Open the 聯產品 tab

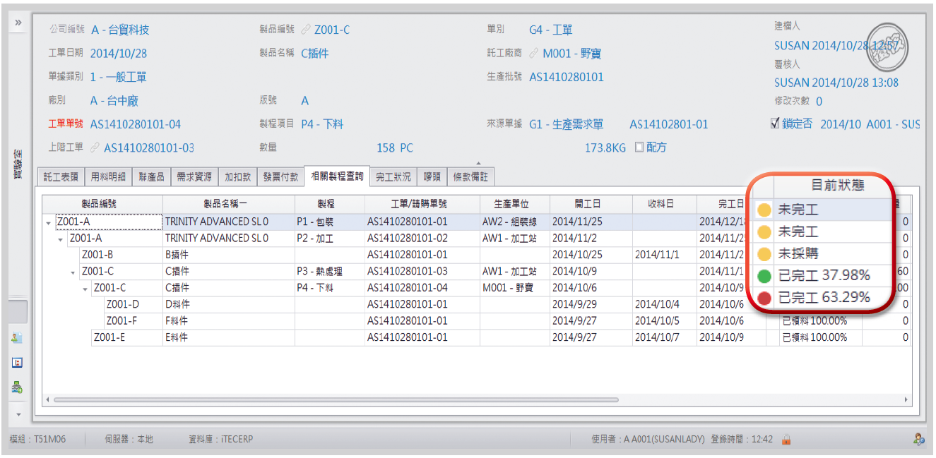pyautogui.click(x=151, y=176)
